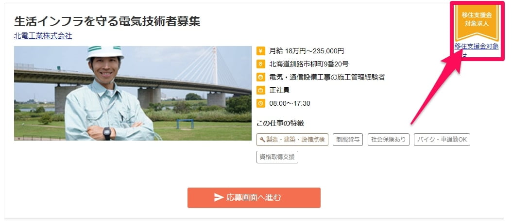Viewport: 512px width, 223px height.
Task: Click the experience face icon
Action: pos(260,77)
